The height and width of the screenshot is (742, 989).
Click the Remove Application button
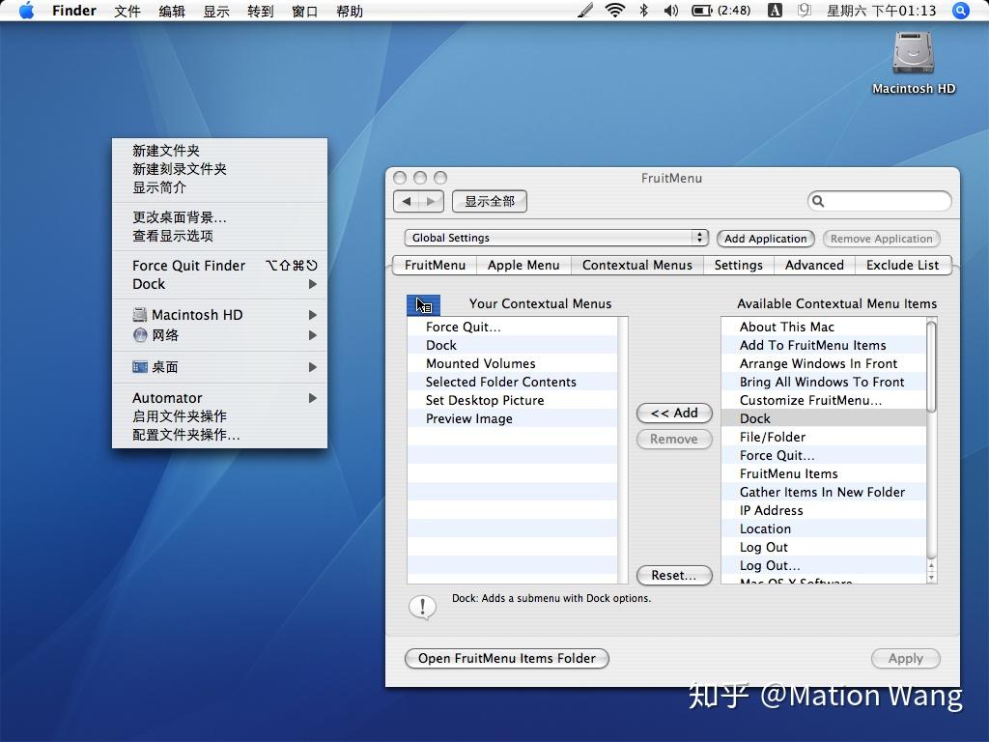pyautogui.click(x=881, y=239)
